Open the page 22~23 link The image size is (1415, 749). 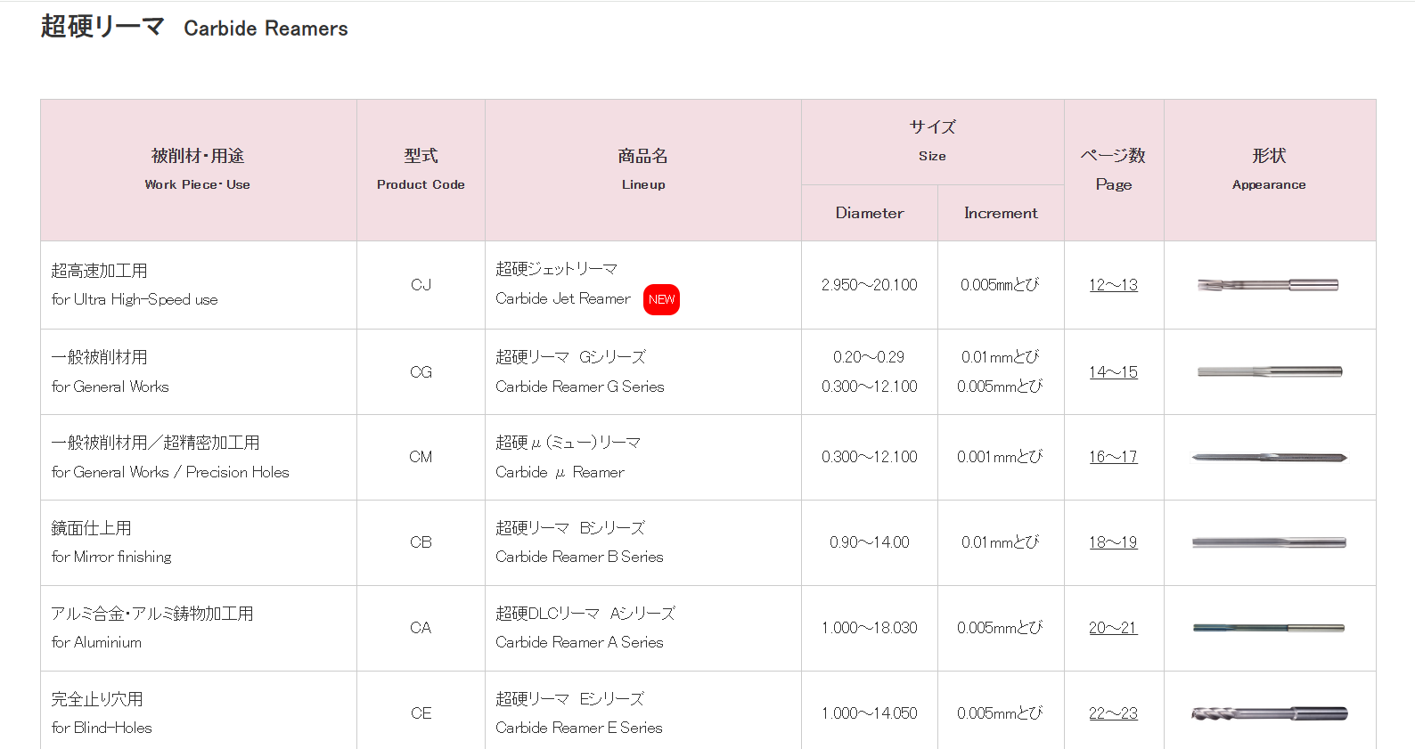(1113, 713)
